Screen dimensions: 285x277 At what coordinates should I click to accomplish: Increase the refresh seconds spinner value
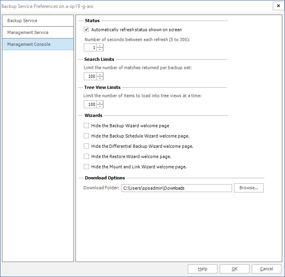pyautogui.click(x=100, y=46)
